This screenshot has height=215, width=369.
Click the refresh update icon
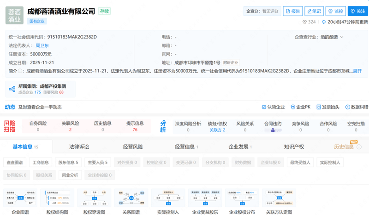[x=324, y=22]
